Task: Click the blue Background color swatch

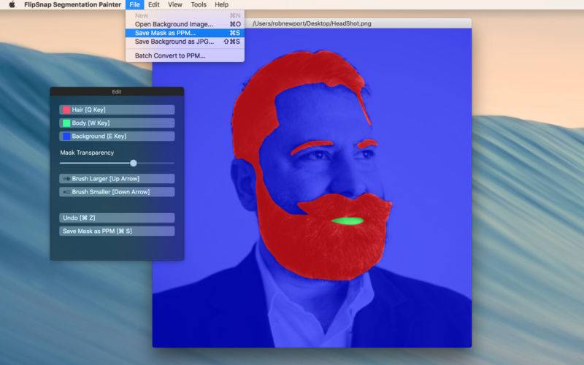Action: pos(66,137)
